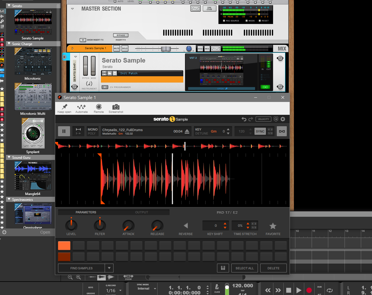The image size is (372, 295).
Task: Click the metronome Click icon
Action: click(217, 287)
